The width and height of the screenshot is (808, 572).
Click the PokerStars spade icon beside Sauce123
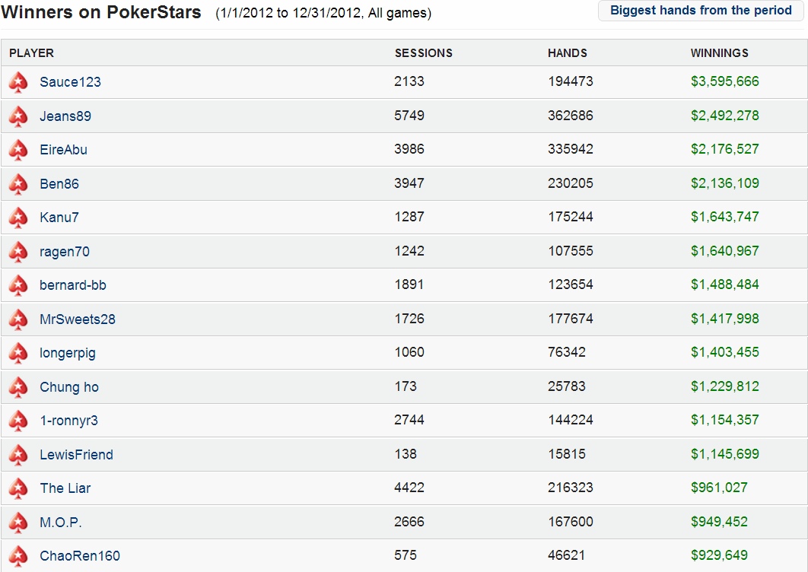pos(18,82)
